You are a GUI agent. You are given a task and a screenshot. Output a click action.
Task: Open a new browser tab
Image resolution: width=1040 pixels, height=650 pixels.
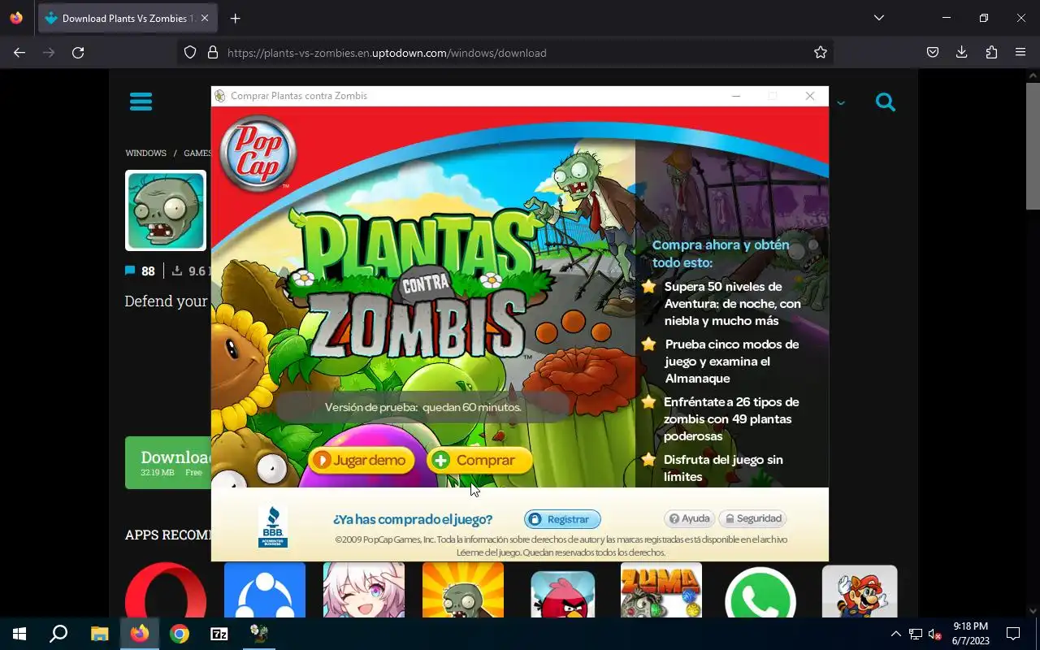click(235, 19)
